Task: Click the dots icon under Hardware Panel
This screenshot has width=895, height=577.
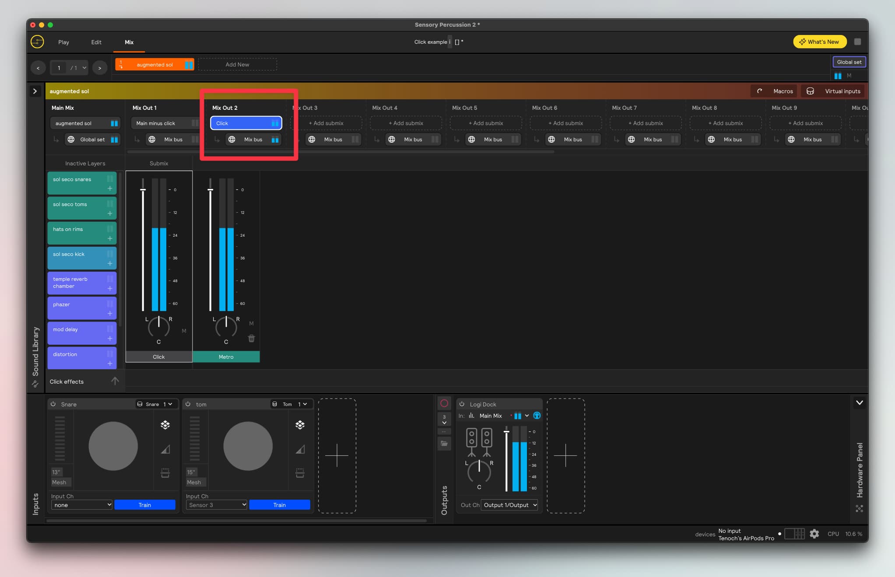Action: [x=859, y=509]
